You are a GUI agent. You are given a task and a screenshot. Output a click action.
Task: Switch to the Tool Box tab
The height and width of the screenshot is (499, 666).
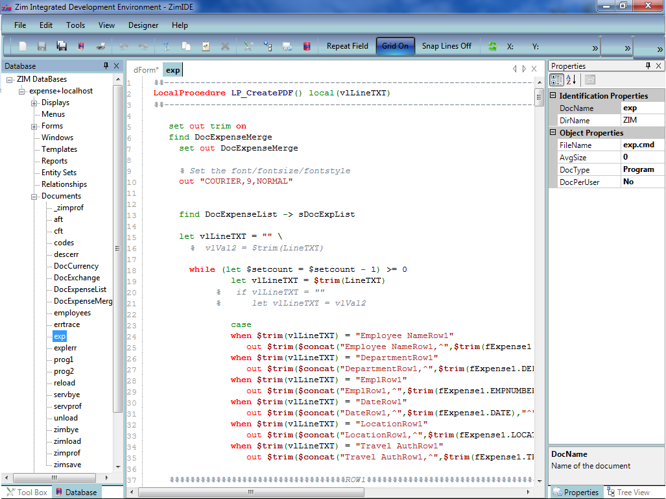click(27, 492)
